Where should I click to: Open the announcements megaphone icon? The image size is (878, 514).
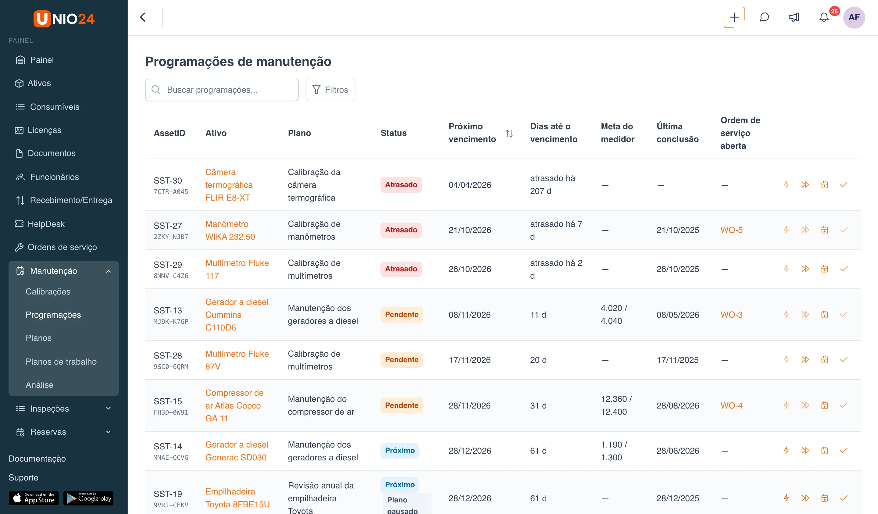794,17
